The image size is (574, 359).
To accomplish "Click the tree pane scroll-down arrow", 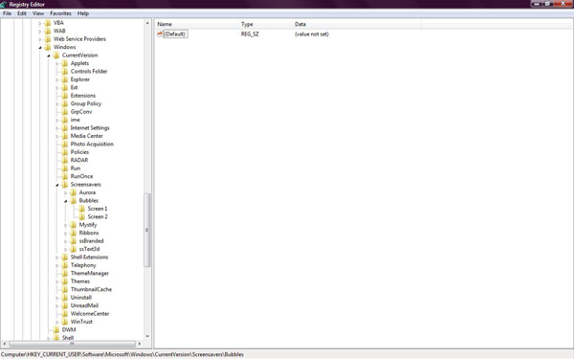I will [x=147, y=336].
